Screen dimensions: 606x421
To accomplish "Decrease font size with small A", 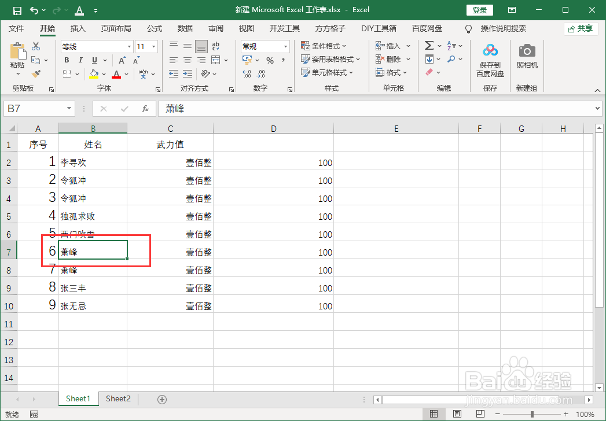I will (x=136, y=60).
